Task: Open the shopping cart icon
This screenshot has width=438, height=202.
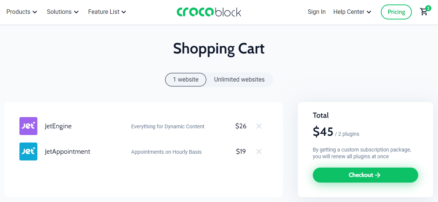Action: (x=424, y=12)
